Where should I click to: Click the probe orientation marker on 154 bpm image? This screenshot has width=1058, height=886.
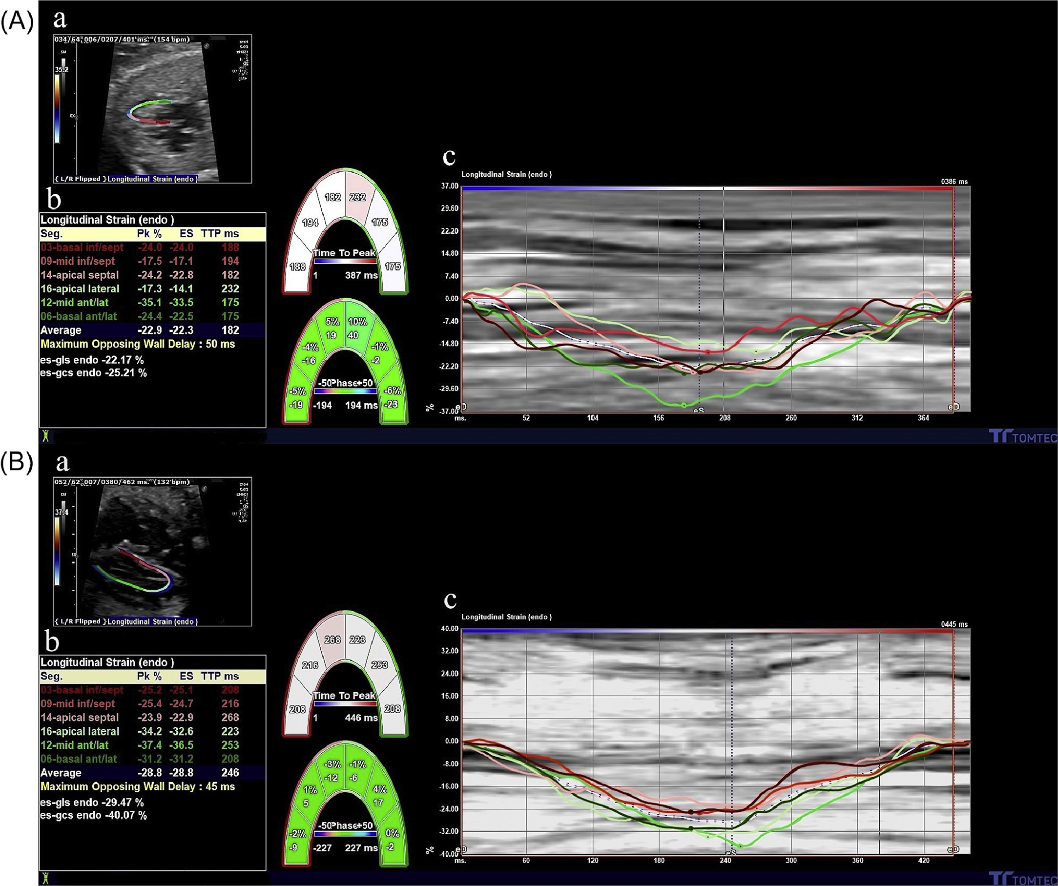click(207, 46)
